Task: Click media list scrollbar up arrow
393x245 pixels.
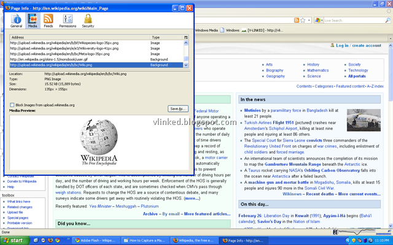Action: (x=186, y=43)
